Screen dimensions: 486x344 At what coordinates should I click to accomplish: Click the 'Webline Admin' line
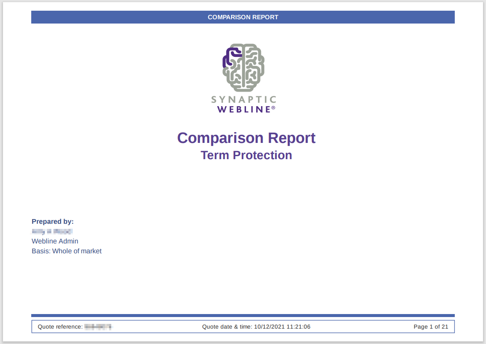click(55, 241)
